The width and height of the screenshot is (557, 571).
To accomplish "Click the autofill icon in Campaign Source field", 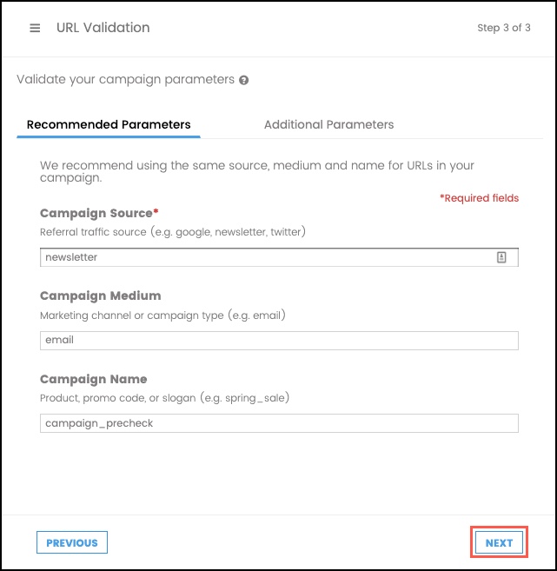I will coord(501,257).
